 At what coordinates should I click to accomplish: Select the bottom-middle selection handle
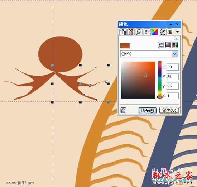80,102
